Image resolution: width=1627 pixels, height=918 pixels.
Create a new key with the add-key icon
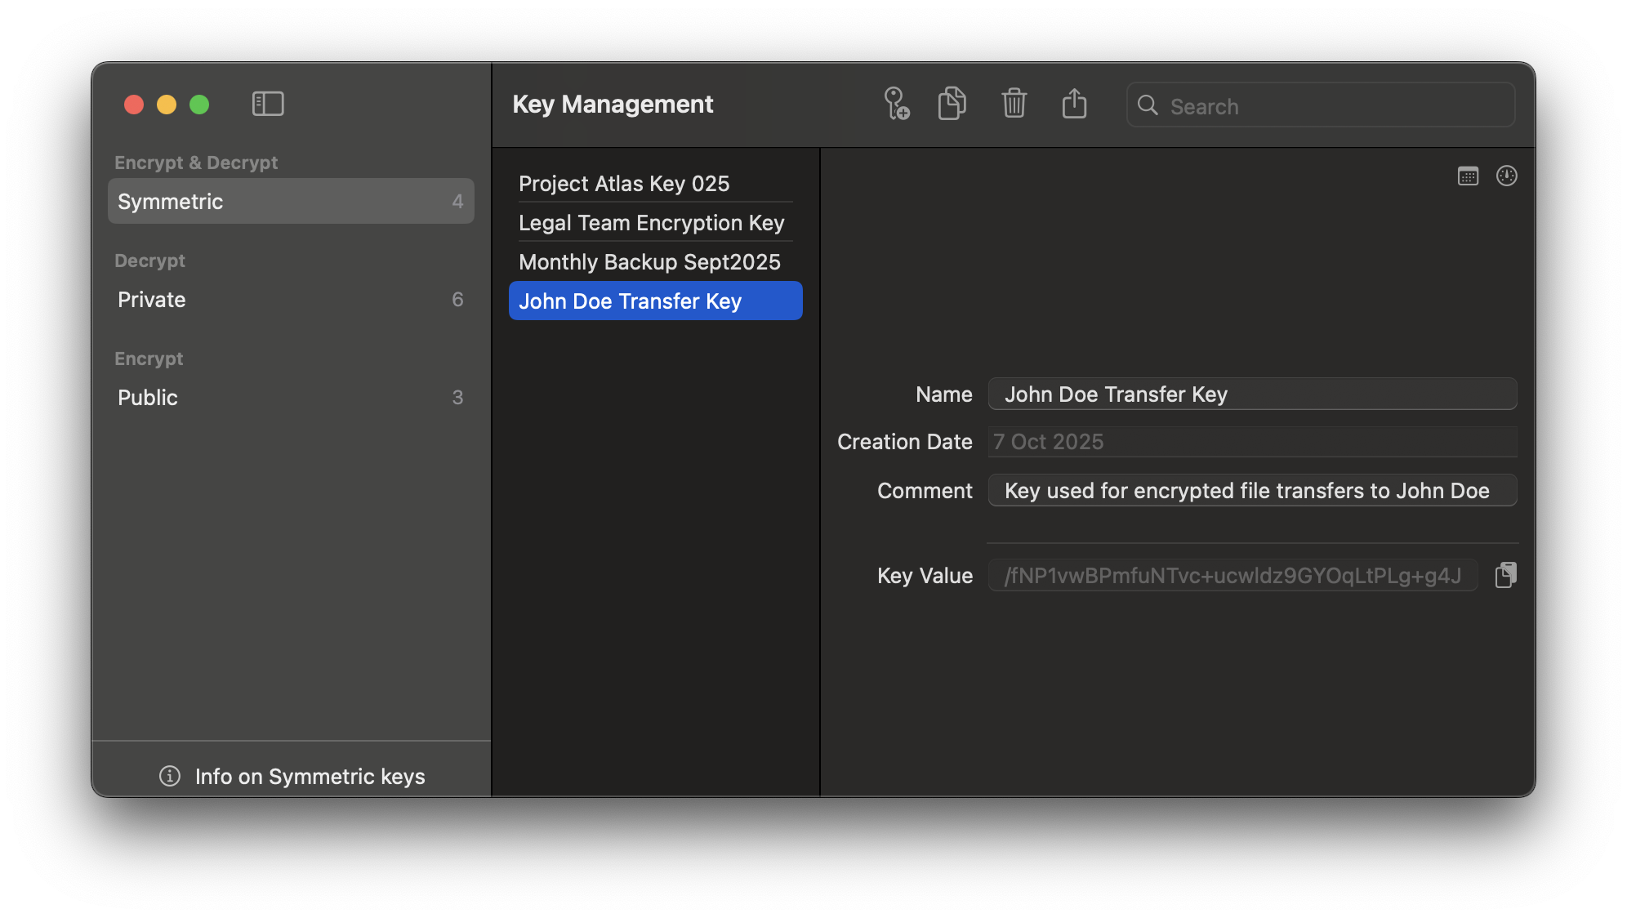pyautogui.click(x=896, y=105)
